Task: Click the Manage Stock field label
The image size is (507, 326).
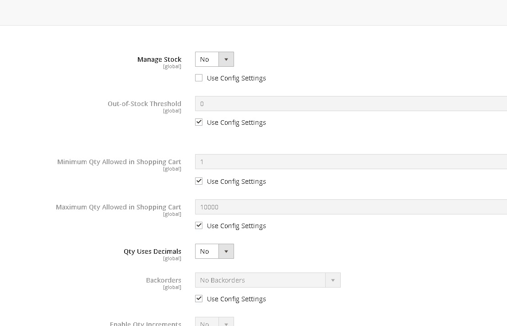Action: point(159,59)
